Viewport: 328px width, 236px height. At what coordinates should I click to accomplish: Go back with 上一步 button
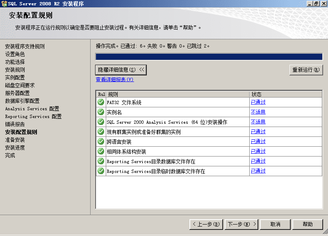tap(206, 224)
